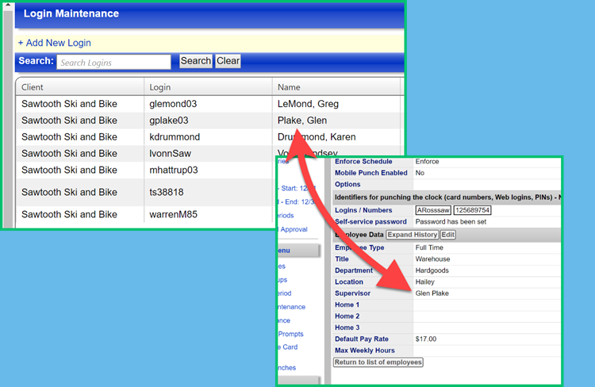Viewport: 595px width, 387px height.
Task: Click into the Search Logins text field
Action: pos(113,62)
